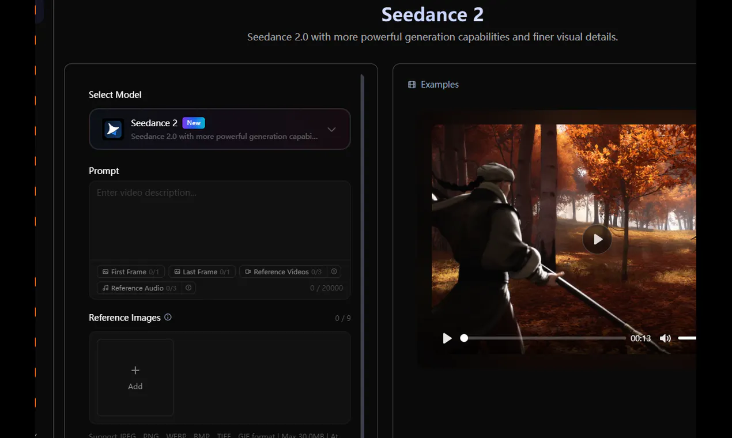Screen dimensions: 732x438
Task: Show info for Reference Videos
Action: coord(334,271)
